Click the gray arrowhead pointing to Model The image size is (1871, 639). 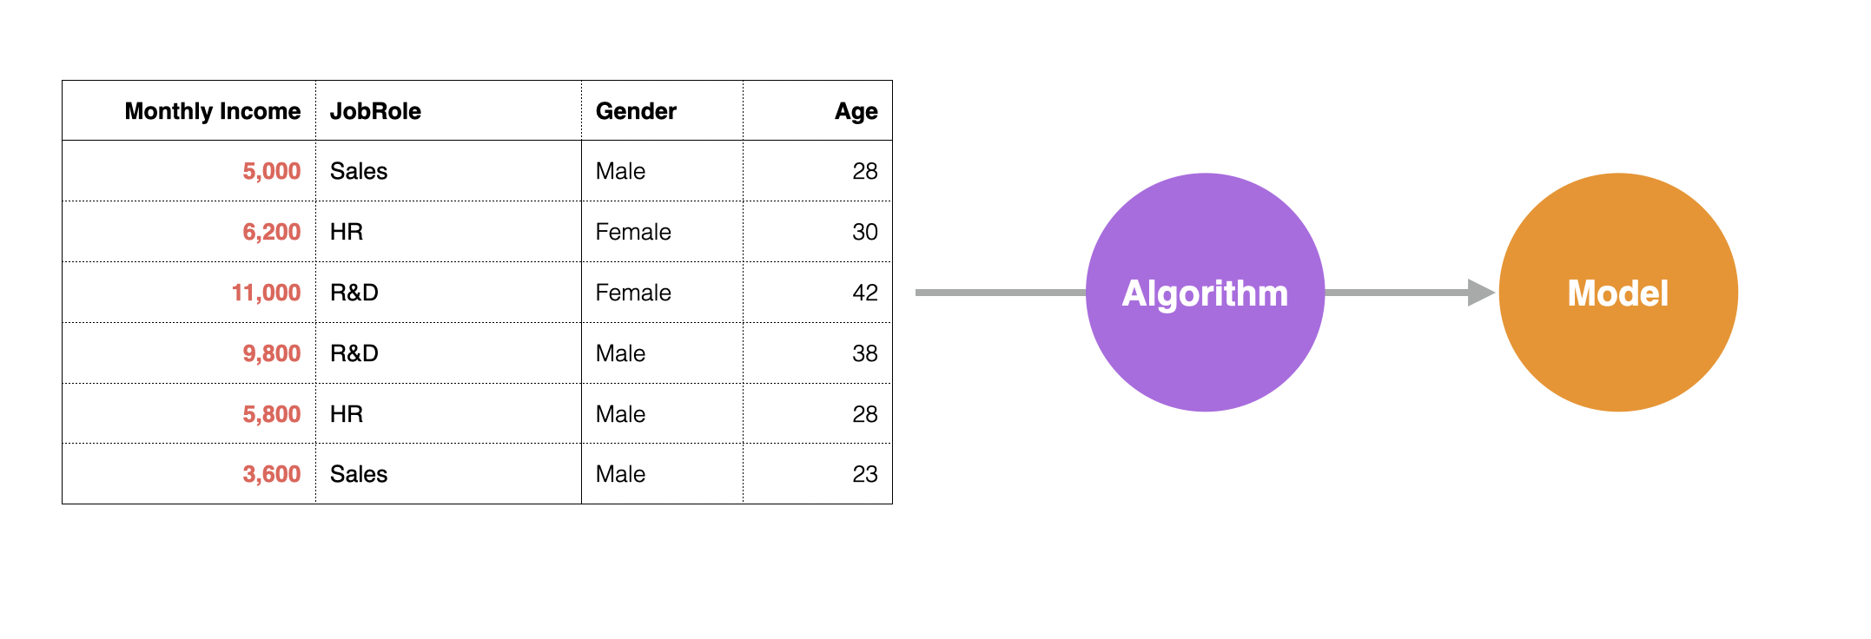tap(1481, 293)
